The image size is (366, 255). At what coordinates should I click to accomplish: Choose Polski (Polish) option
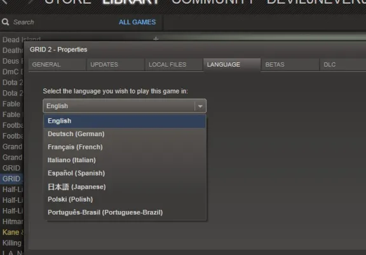(x=125, y=200)
